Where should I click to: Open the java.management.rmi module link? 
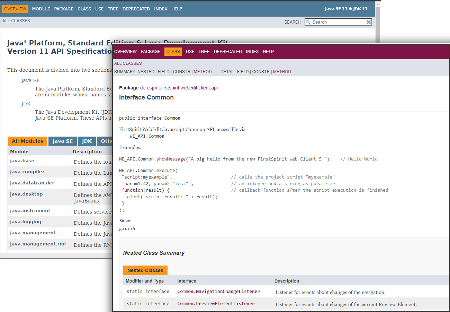pyautogui.click(x=38, y=244)
